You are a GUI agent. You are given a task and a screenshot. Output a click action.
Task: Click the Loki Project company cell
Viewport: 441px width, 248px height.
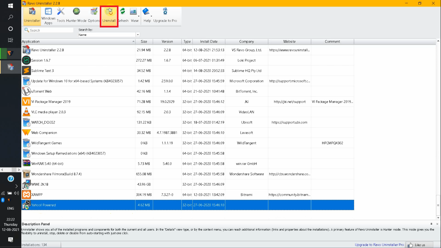pos(247,60)
